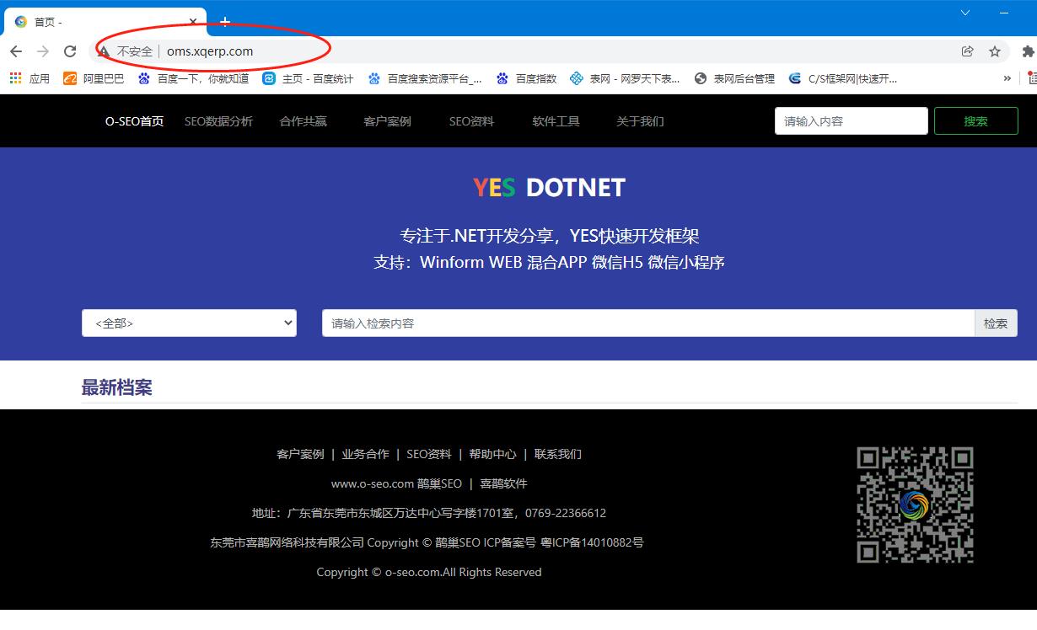This screenshot has height=630, width=1037.
Task: Open the tab search chevron in title bar
Action: (965, 13)
